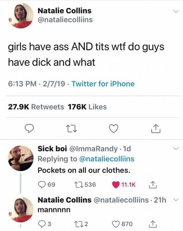View the 27.9K Retweets list
This screenshot has height=231, width=183.
pyautogui.click(x=36, y=107)
